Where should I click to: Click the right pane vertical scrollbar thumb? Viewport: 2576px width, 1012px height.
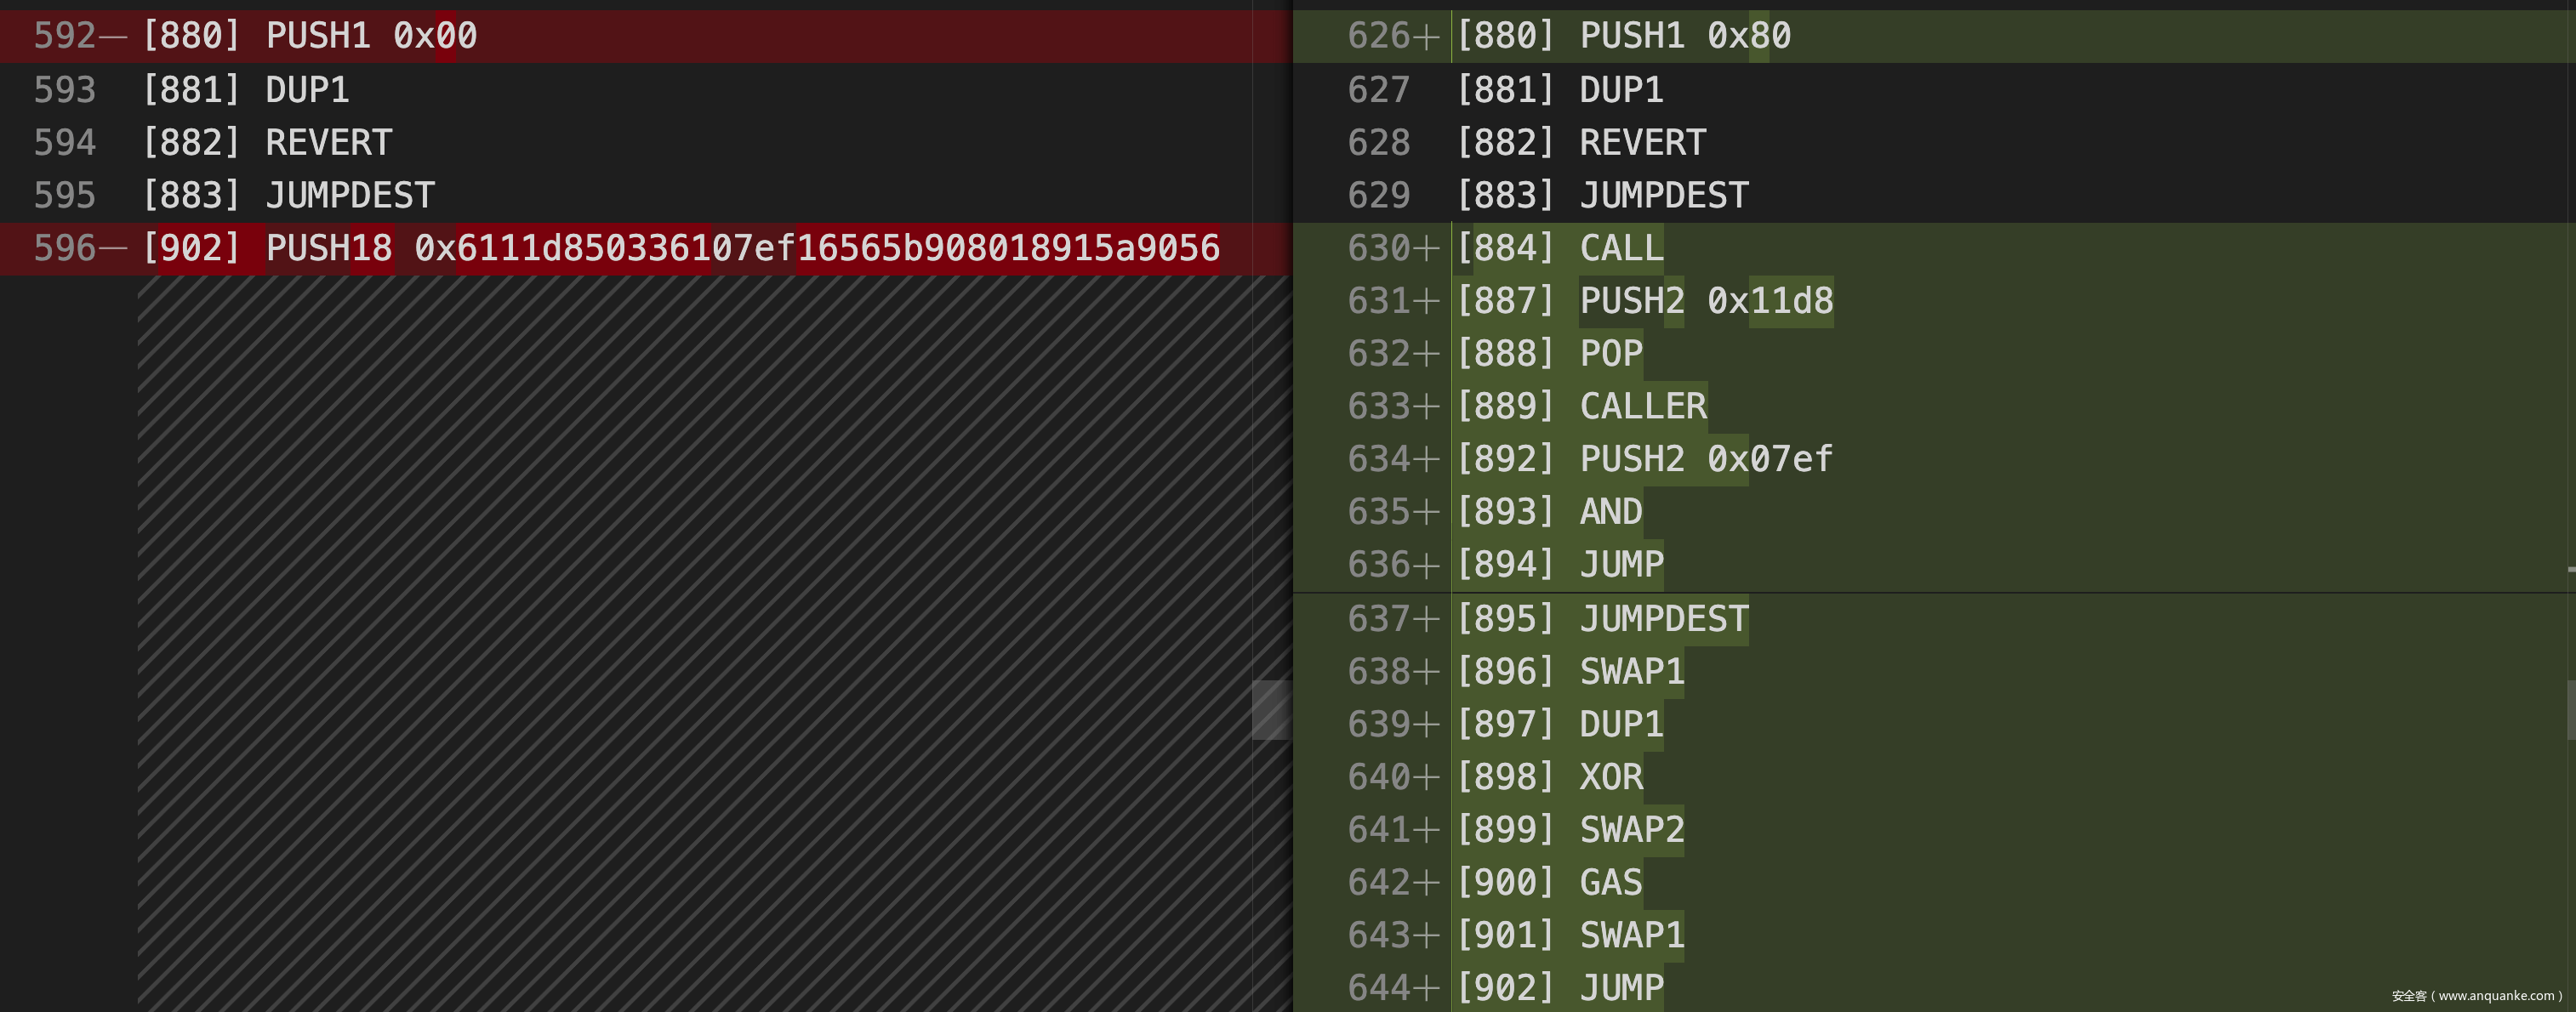pos(2570,709)
